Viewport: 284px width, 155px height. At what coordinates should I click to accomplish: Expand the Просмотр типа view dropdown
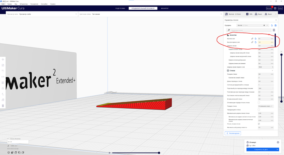point(42,14)
